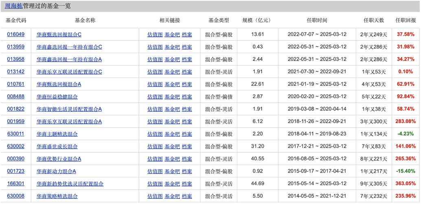Open 估值图 for 华商优势行业混合A
This screenshot has width=421, height=204.
155,159
